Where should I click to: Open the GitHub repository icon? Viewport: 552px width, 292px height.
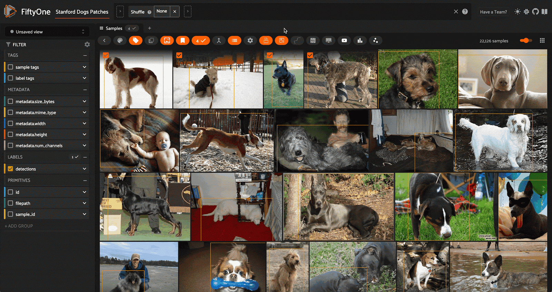click(535, 12)
